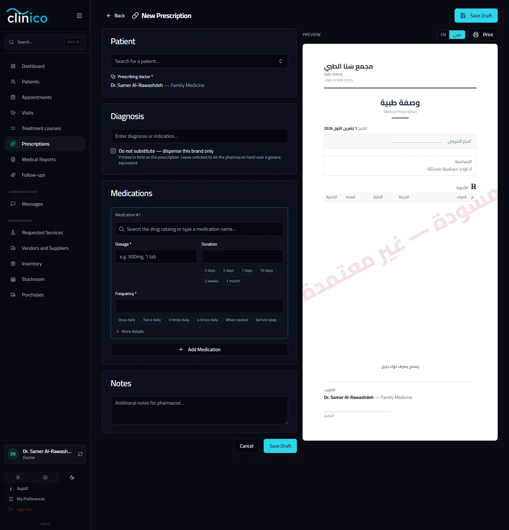Click the plus icon on Add Medication
This screenshot has width=509, height=530.
tap(181, 349)
